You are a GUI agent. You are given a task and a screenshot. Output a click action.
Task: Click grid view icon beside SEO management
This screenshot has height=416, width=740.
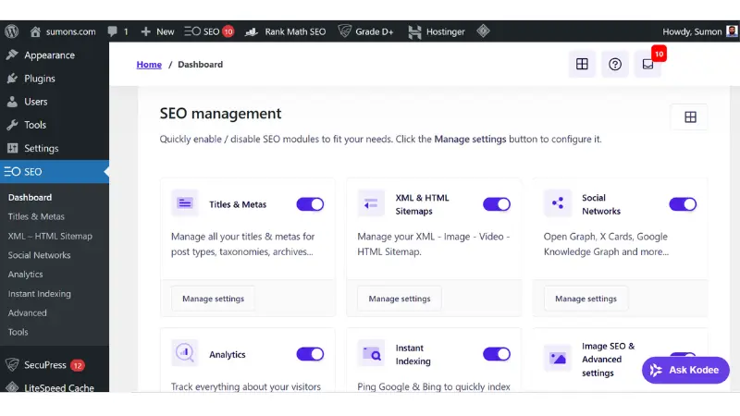690,117
